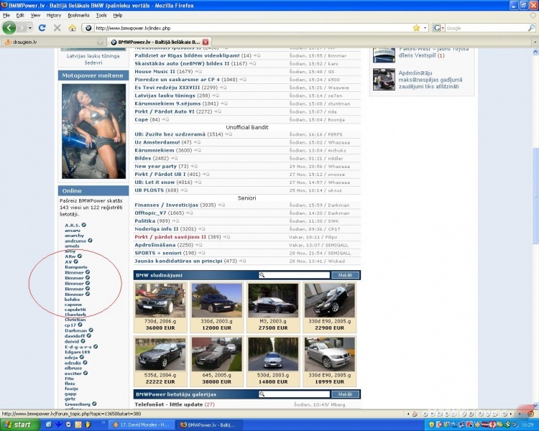This screenshot has width=539, height=431.
Task: Click the icon next to user A.R.S.
Action: 83,225
